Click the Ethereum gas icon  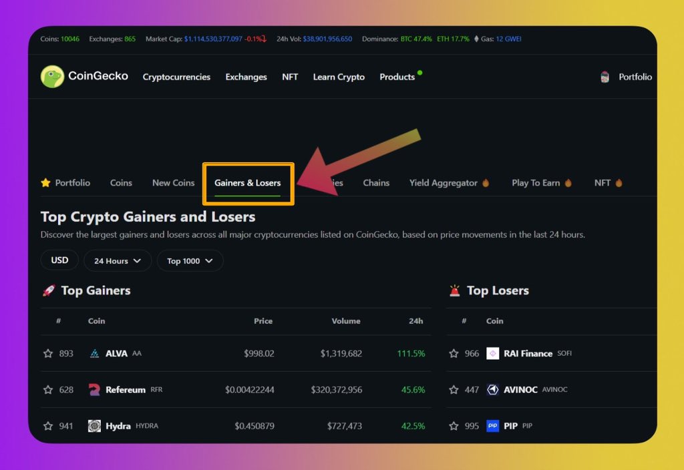476,39
